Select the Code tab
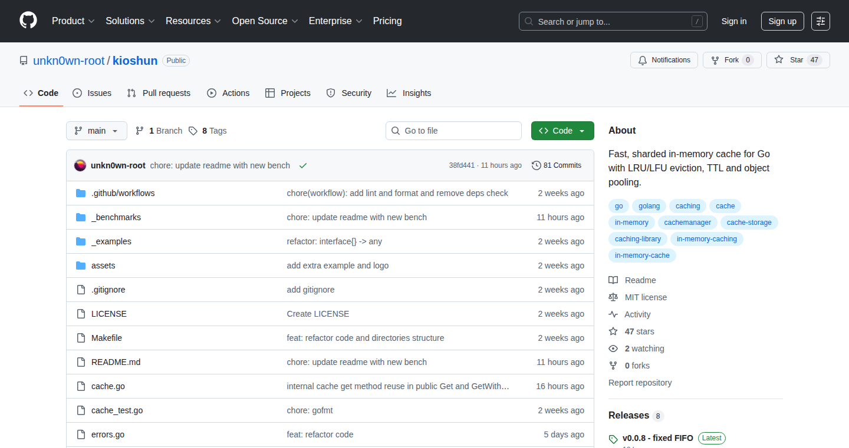The height and width of the screenshot is (448, 849). point(41,93)
